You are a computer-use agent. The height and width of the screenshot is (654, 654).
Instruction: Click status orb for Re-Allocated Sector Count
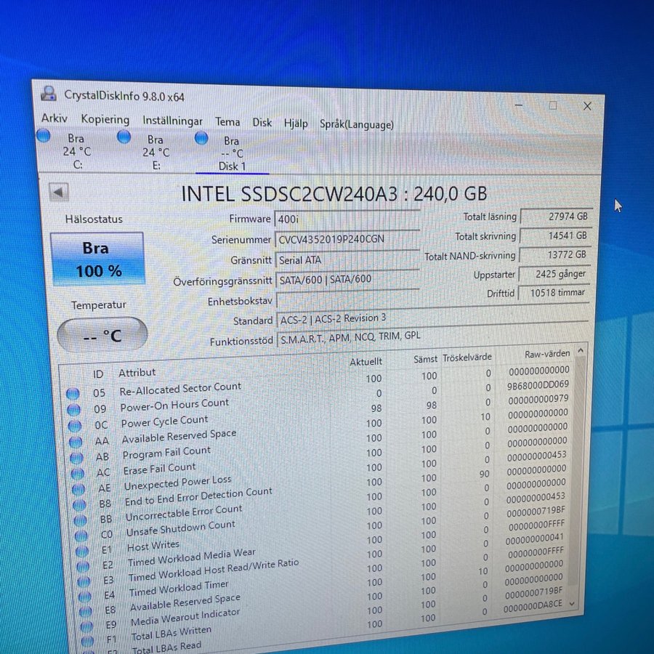click(x=73, y=393)
